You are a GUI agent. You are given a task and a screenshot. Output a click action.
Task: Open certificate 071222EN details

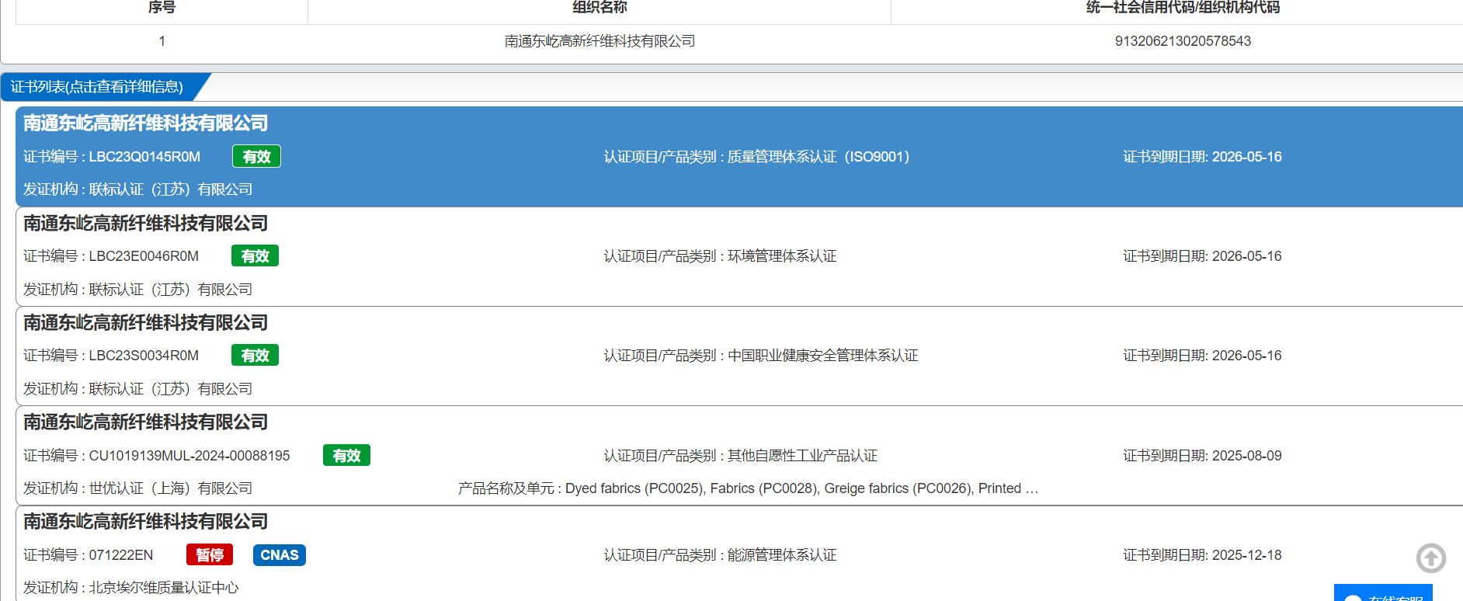click(739, 554)
